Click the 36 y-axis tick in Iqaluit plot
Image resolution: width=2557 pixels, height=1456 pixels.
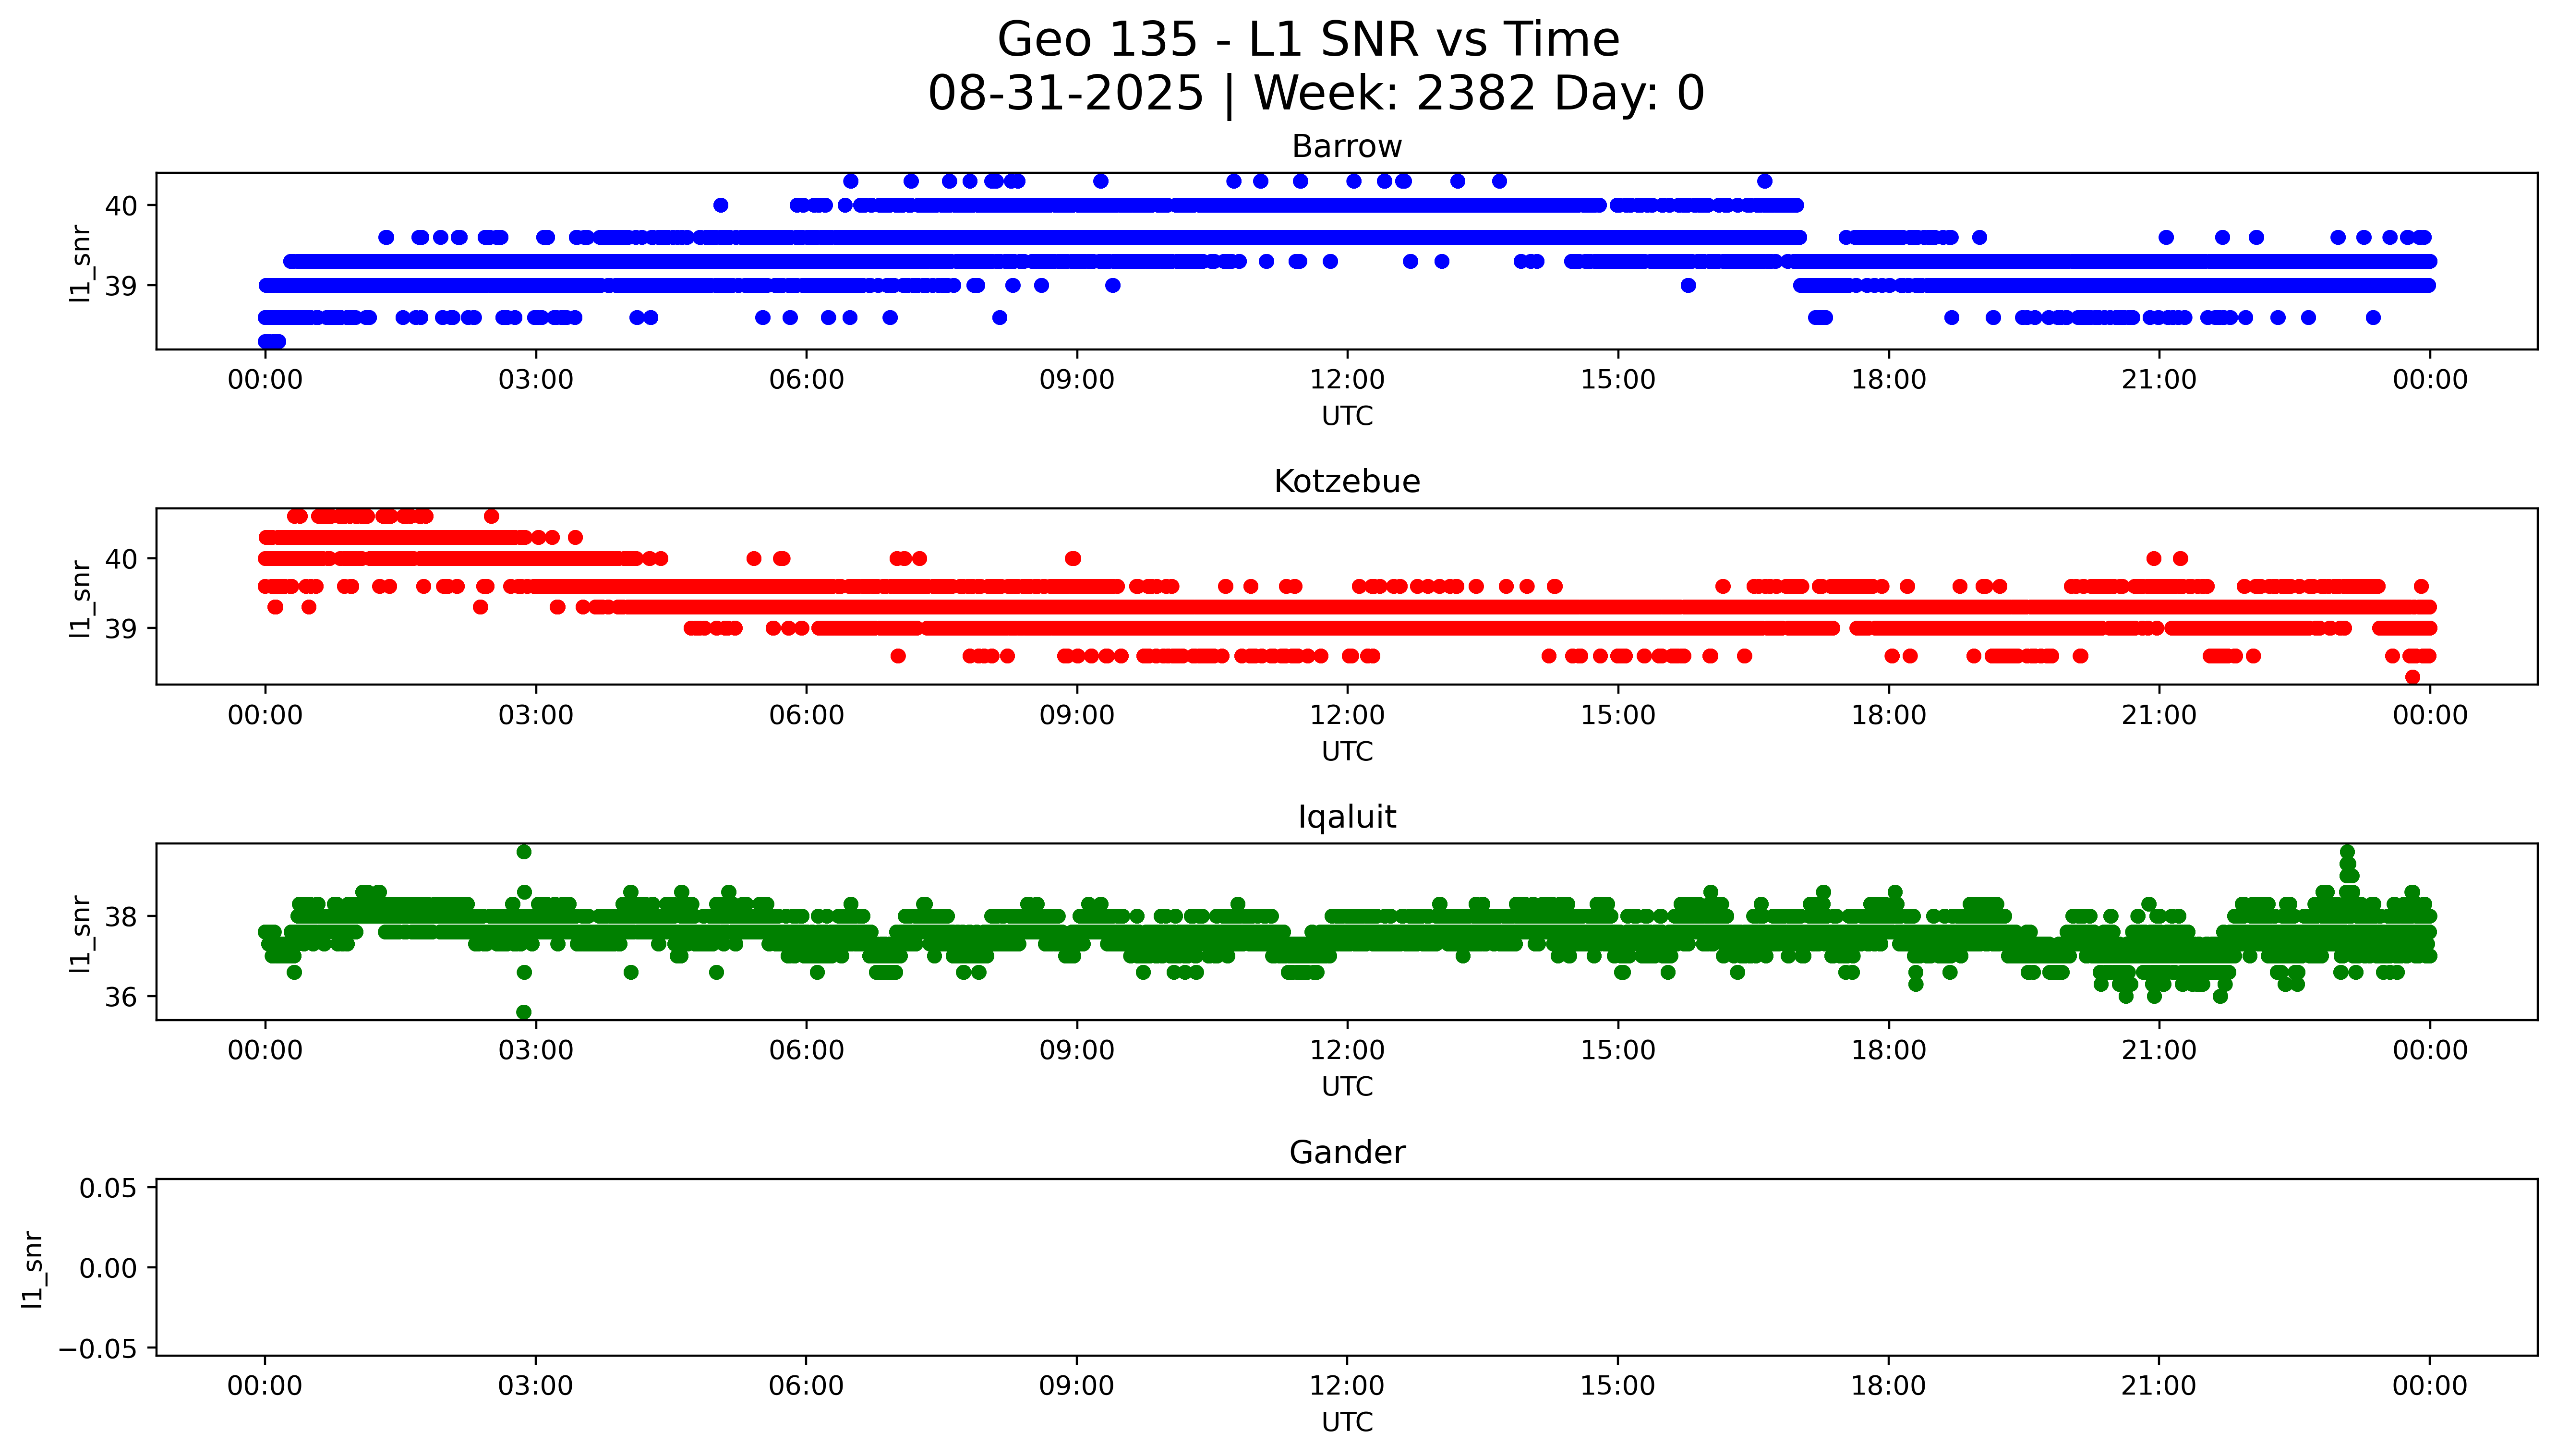click(121, 997)
